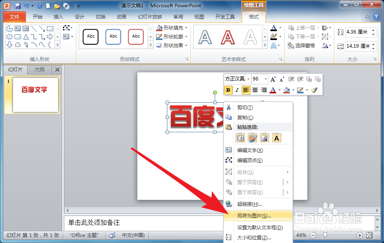Apply the red outline Abc shape style
384x243 pixels.
[x=136, y=37]
